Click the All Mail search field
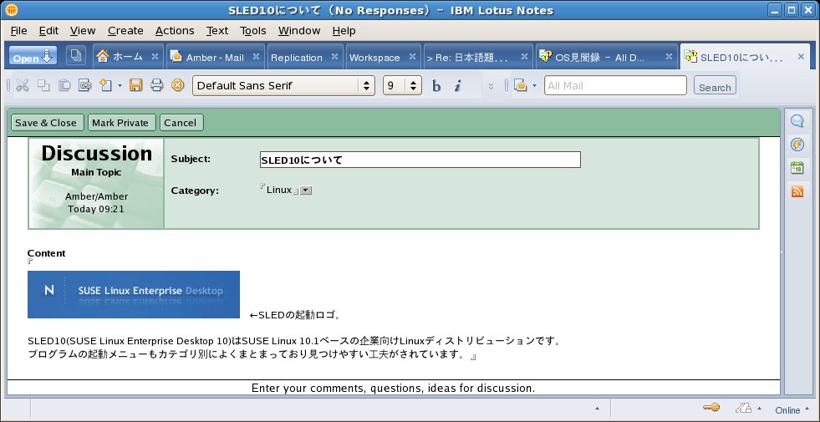Screen dimensions: 820x422 pos(615,85)
